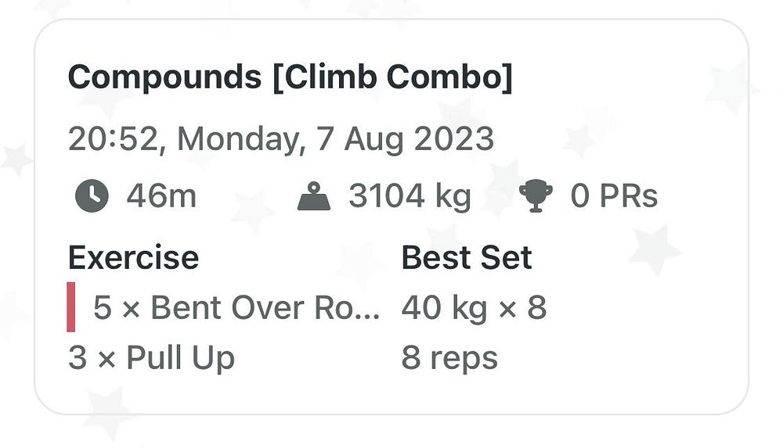Click the clock duration icon

point(92,195)
